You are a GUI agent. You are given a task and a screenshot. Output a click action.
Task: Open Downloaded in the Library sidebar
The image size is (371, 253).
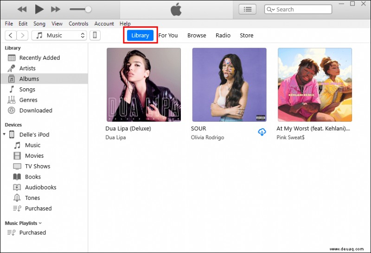pos(44,110)
